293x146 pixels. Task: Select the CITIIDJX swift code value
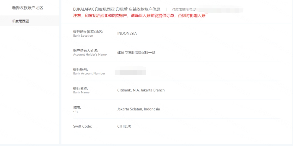click(124, 126)
